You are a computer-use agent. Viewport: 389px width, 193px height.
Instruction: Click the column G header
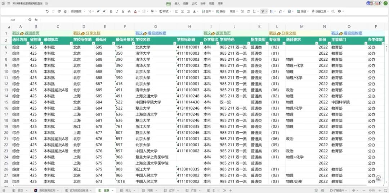[x=155, y=27]
